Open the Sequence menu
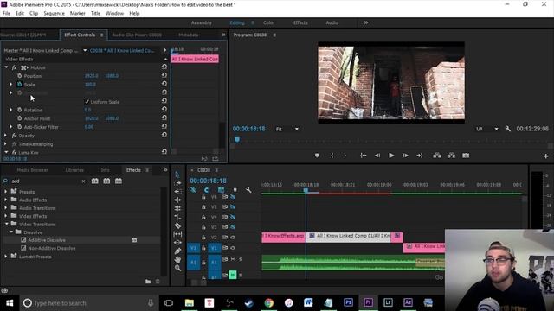 pyautogui.click(x=54, y=14)
